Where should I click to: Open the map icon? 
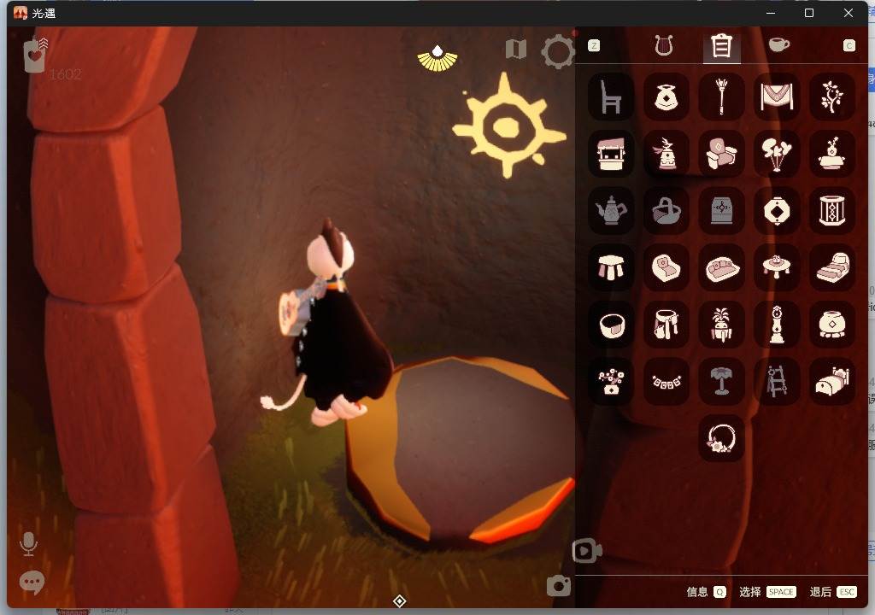[x=516, y=49]
